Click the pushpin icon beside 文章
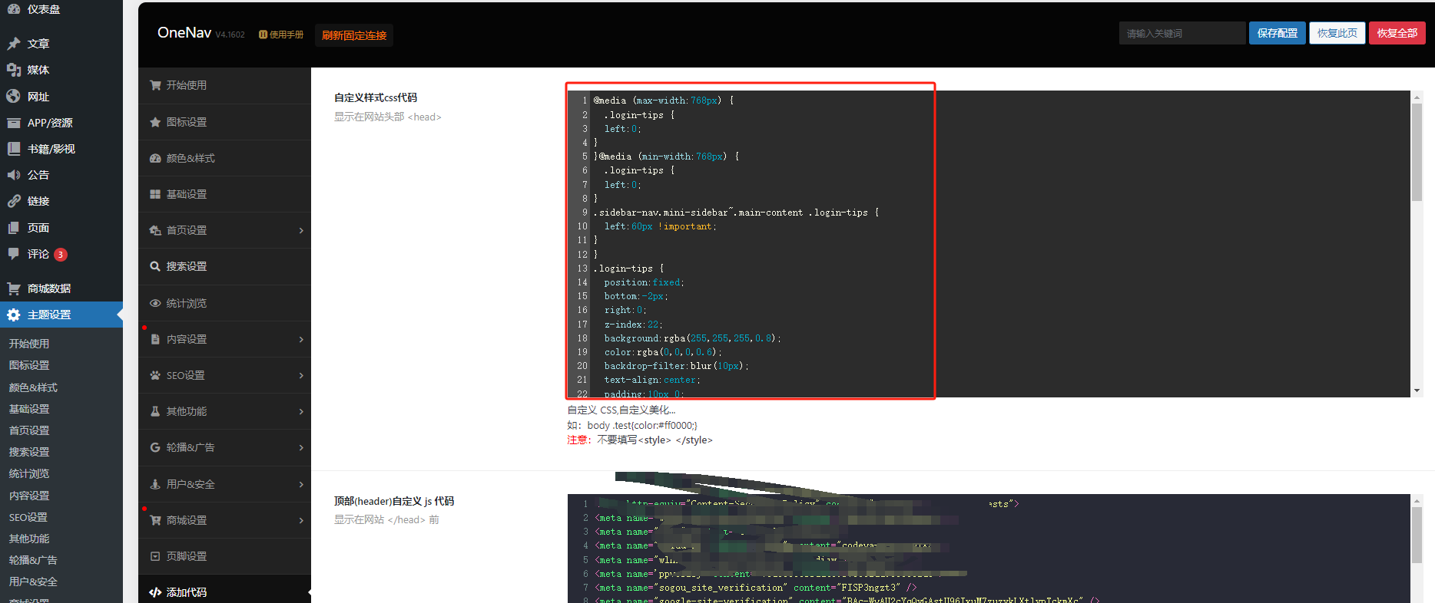This screenshot has height=603, width=1435. pyautogui.click(x=14, y=44)
